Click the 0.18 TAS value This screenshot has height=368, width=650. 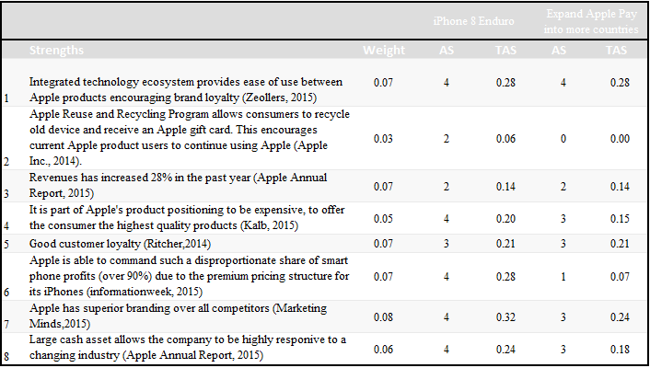point(618,347)
